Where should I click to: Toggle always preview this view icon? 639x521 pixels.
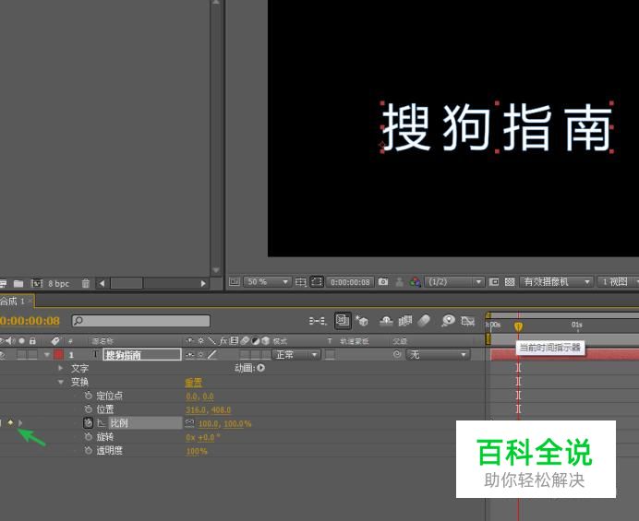235,281
